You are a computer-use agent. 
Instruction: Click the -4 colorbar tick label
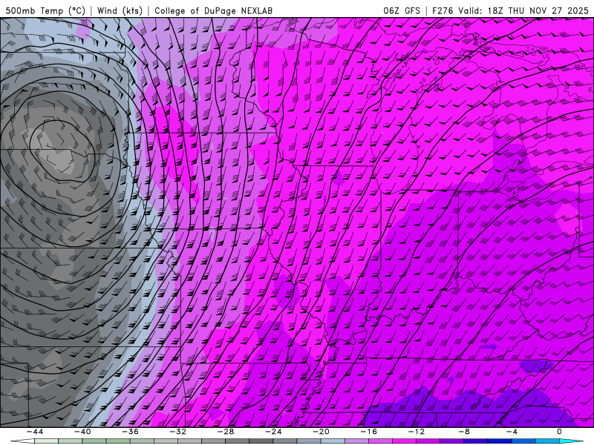coord(512,432)
